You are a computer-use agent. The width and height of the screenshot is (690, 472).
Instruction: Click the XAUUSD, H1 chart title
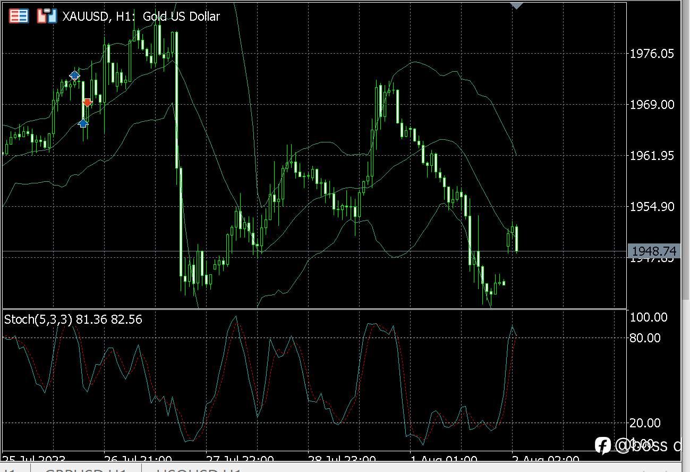[141, 16]
